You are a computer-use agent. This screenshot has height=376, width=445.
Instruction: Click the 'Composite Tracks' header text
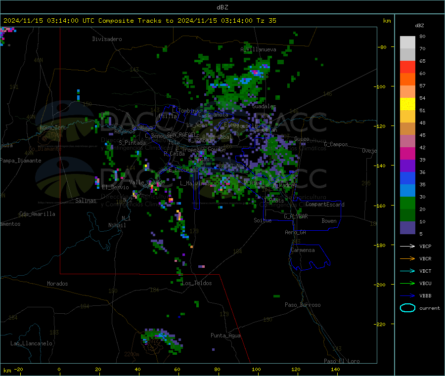(130, 21)
